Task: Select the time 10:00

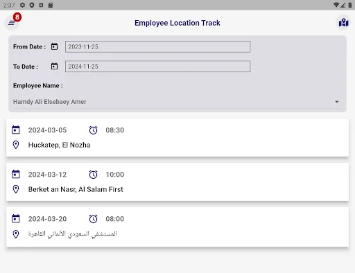Action: [x=115, y=175]
